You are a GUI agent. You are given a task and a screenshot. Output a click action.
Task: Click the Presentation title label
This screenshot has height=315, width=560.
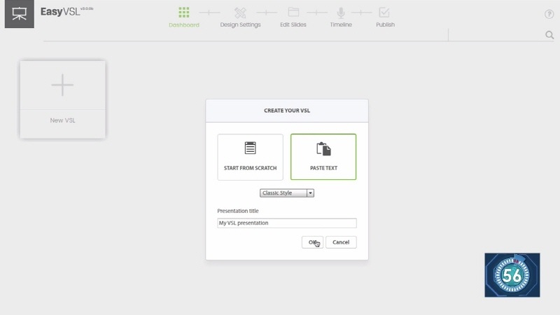[238, 211]
